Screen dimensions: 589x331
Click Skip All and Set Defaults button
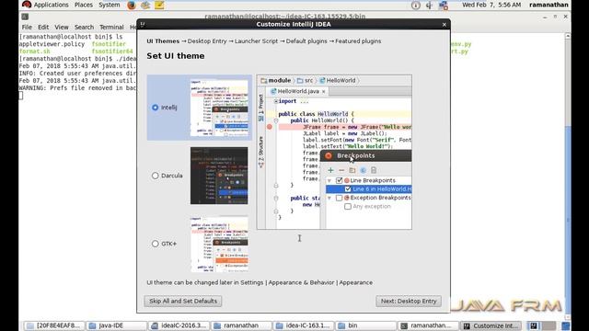pyautogui.click(x=183, y=301)
